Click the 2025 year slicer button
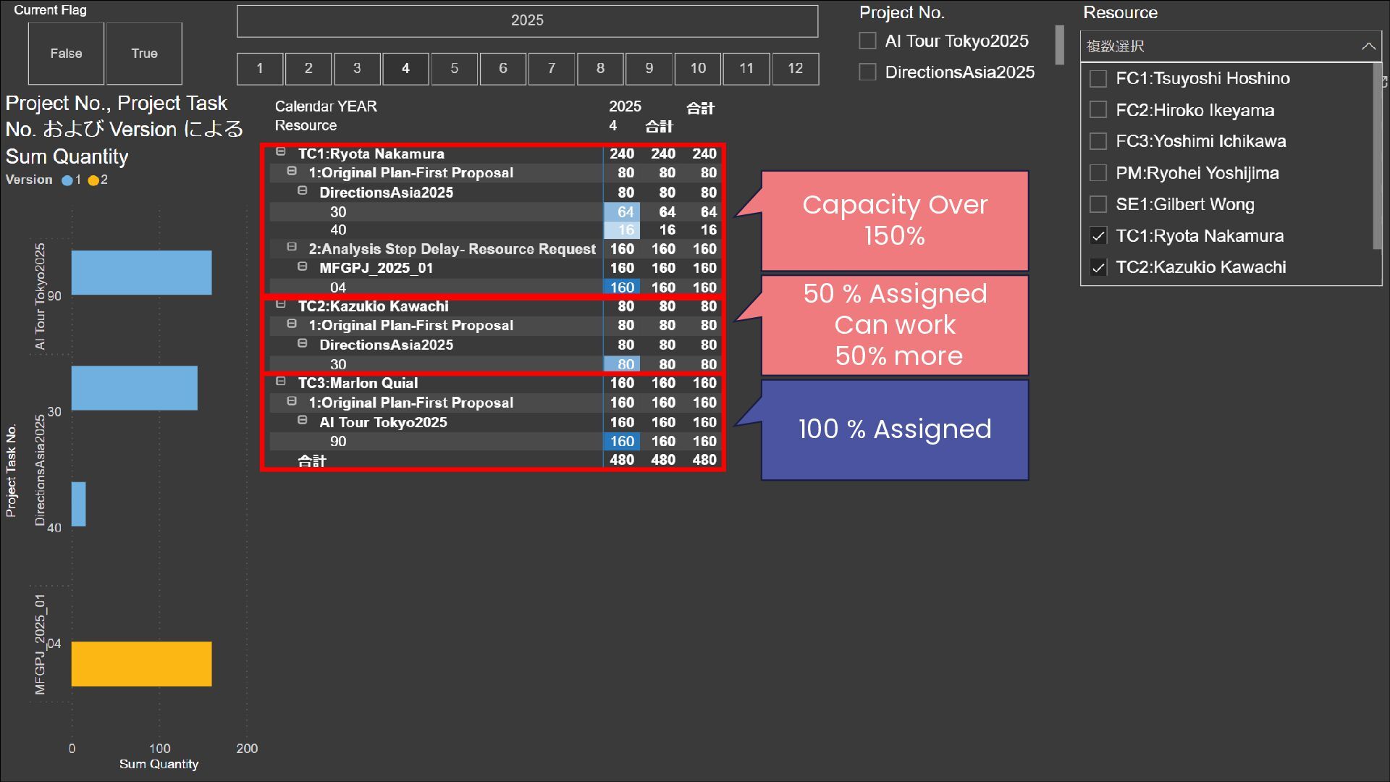1390x782 pixels. click(x=527, y=21)
